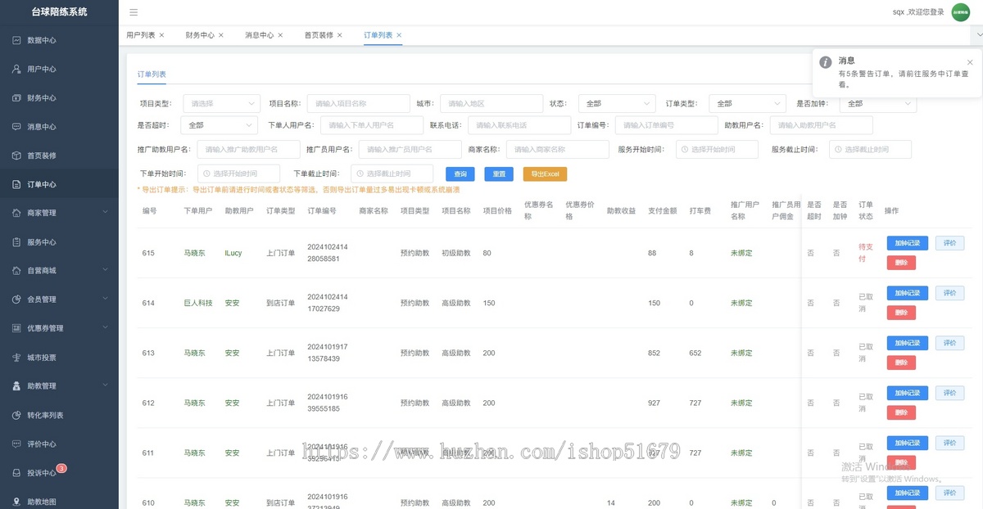Viewport: 983px width, 509px height.
Task: Click the 服务中心 sidebar icon
Action: [16, 242]
